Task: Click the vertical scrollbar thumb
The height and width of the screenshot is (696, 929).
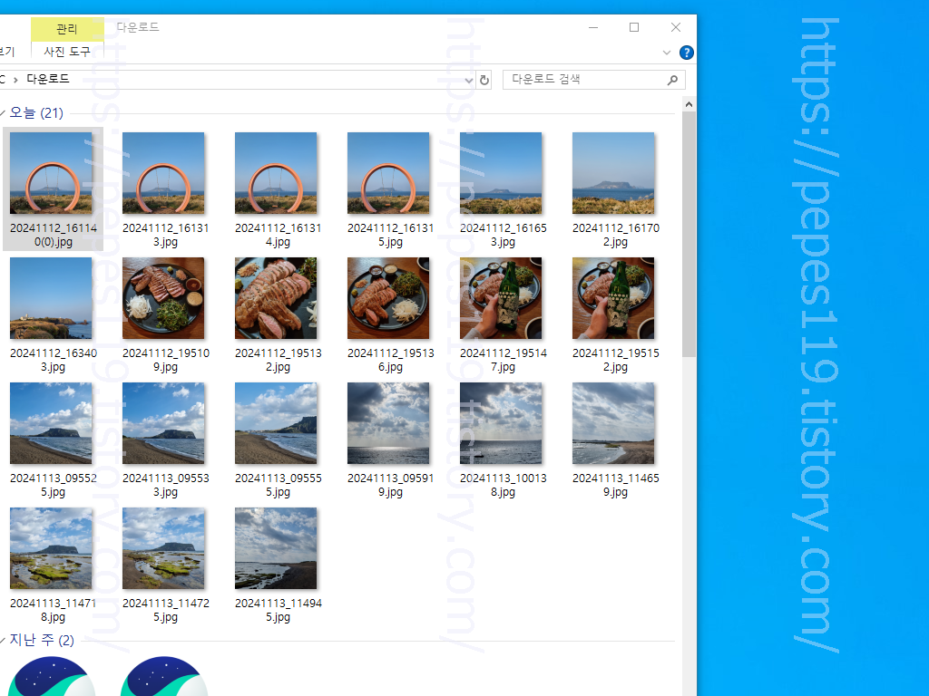Action: coord(689,234)
